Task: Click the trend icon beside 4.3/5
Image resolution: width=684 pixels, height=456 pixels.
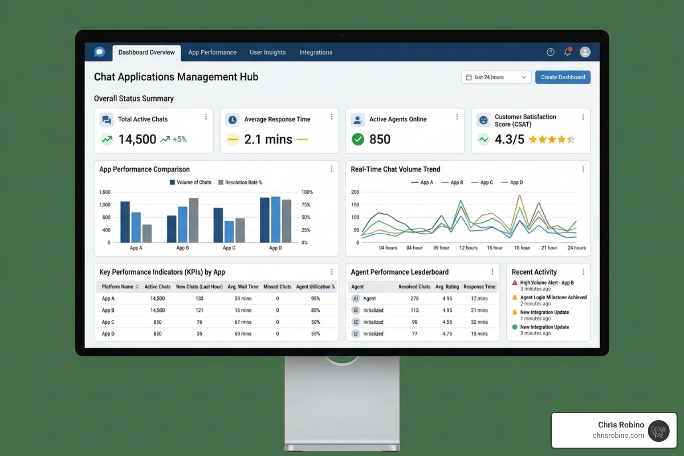Action: (483, 139)
